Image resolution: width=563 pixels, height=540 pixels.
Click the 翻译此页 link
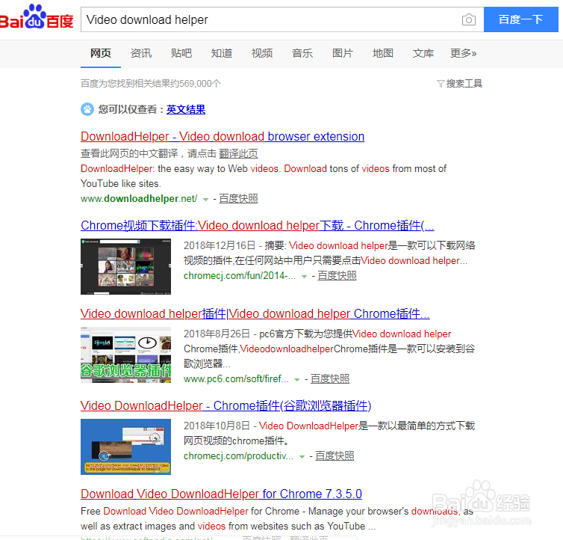tap(238, 153)
